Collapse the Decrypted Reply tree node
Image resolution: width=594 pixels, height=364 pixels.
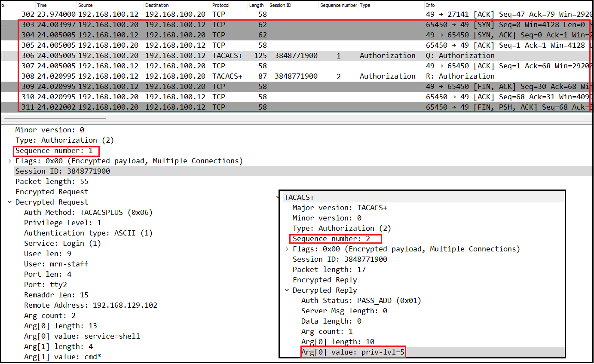click(x=287, y=291)
